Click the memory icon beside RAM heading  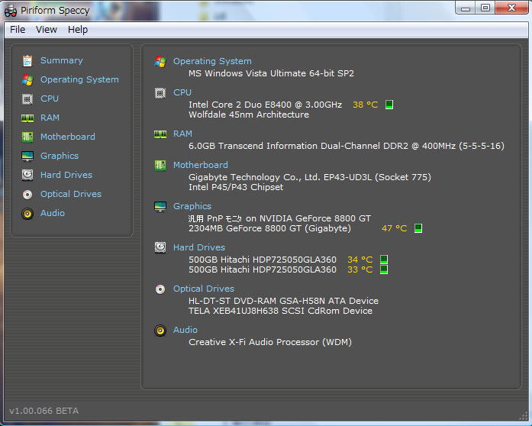(x=160, y=134)
